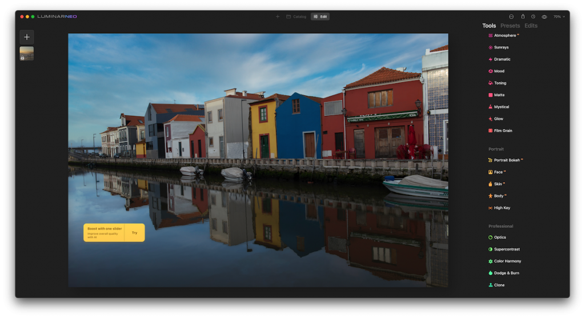The width and height of the screenshot is (585, 318).
Task: Open the Film Grain tool
Action: [503, 131]
